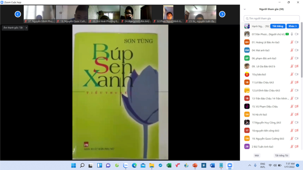Toggle mute with "Tắt tiếng" button for Hạnh
Viewport: 303px width, 170px height.
pos(278,26)
